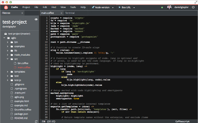This screenshot has height=123, width=198.
Task: Click the aglio.png file icon
Action: pyautogui.click(x=12, y=97)
